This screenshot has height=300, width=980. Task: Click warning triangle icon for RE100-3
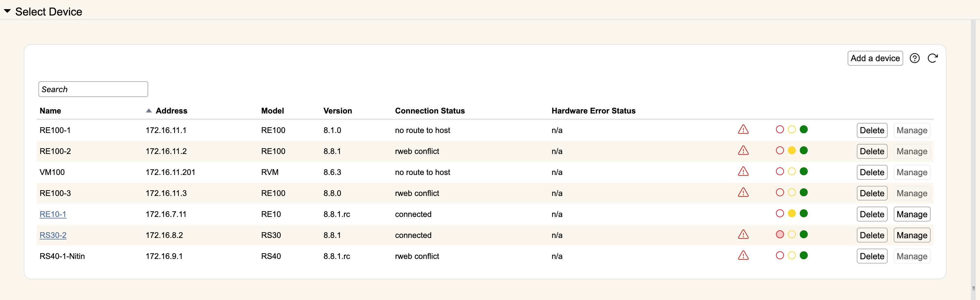(743, 193)
